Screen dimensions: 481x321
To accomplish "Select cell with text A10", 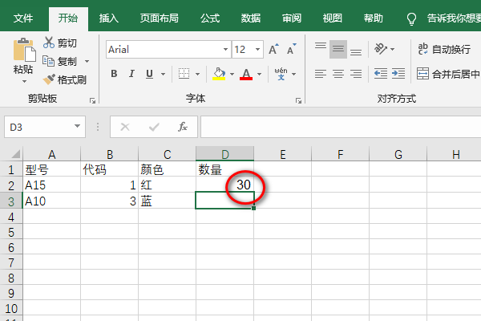I will pyautogui.click(x=51, y=201).
